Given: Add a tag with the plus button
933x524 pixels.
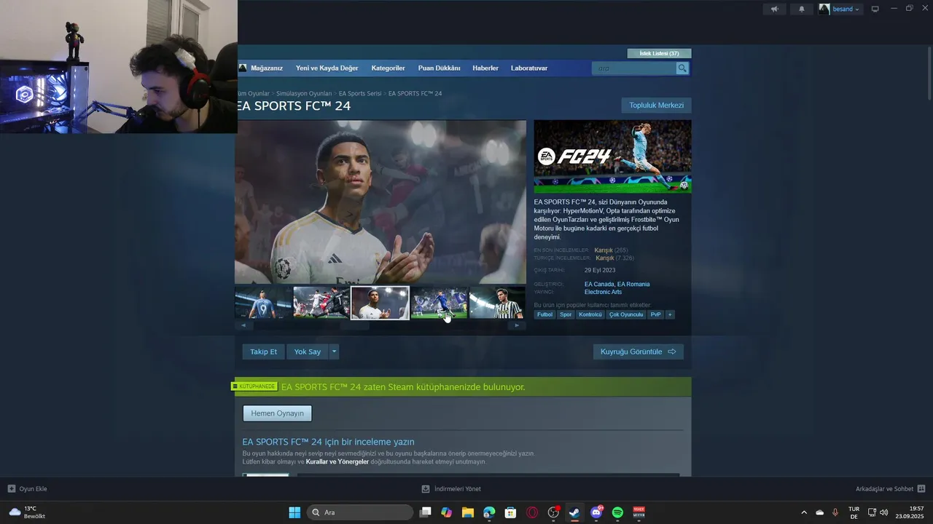Looking at the screenshot, I should 670,314.
